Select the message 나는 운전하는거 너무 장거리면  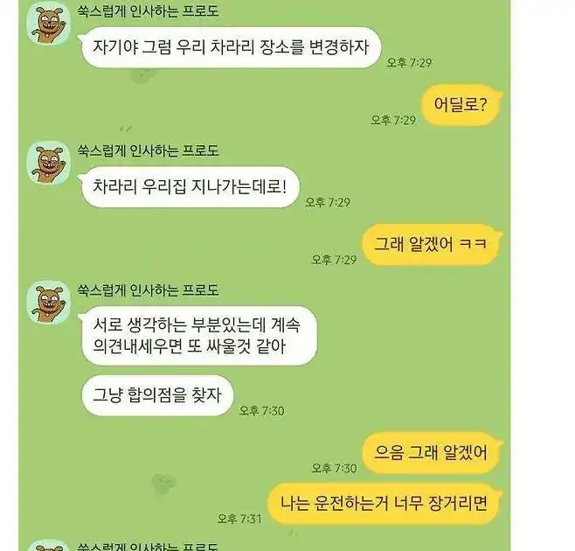click(x=384, y=503)
